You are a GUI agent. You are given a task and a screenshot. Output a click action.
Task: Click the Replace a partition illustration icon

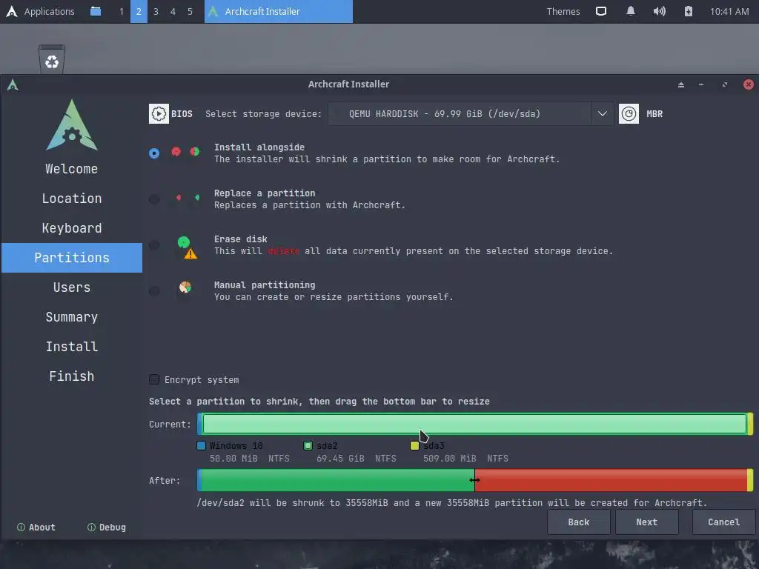click(x=188, y=197)
